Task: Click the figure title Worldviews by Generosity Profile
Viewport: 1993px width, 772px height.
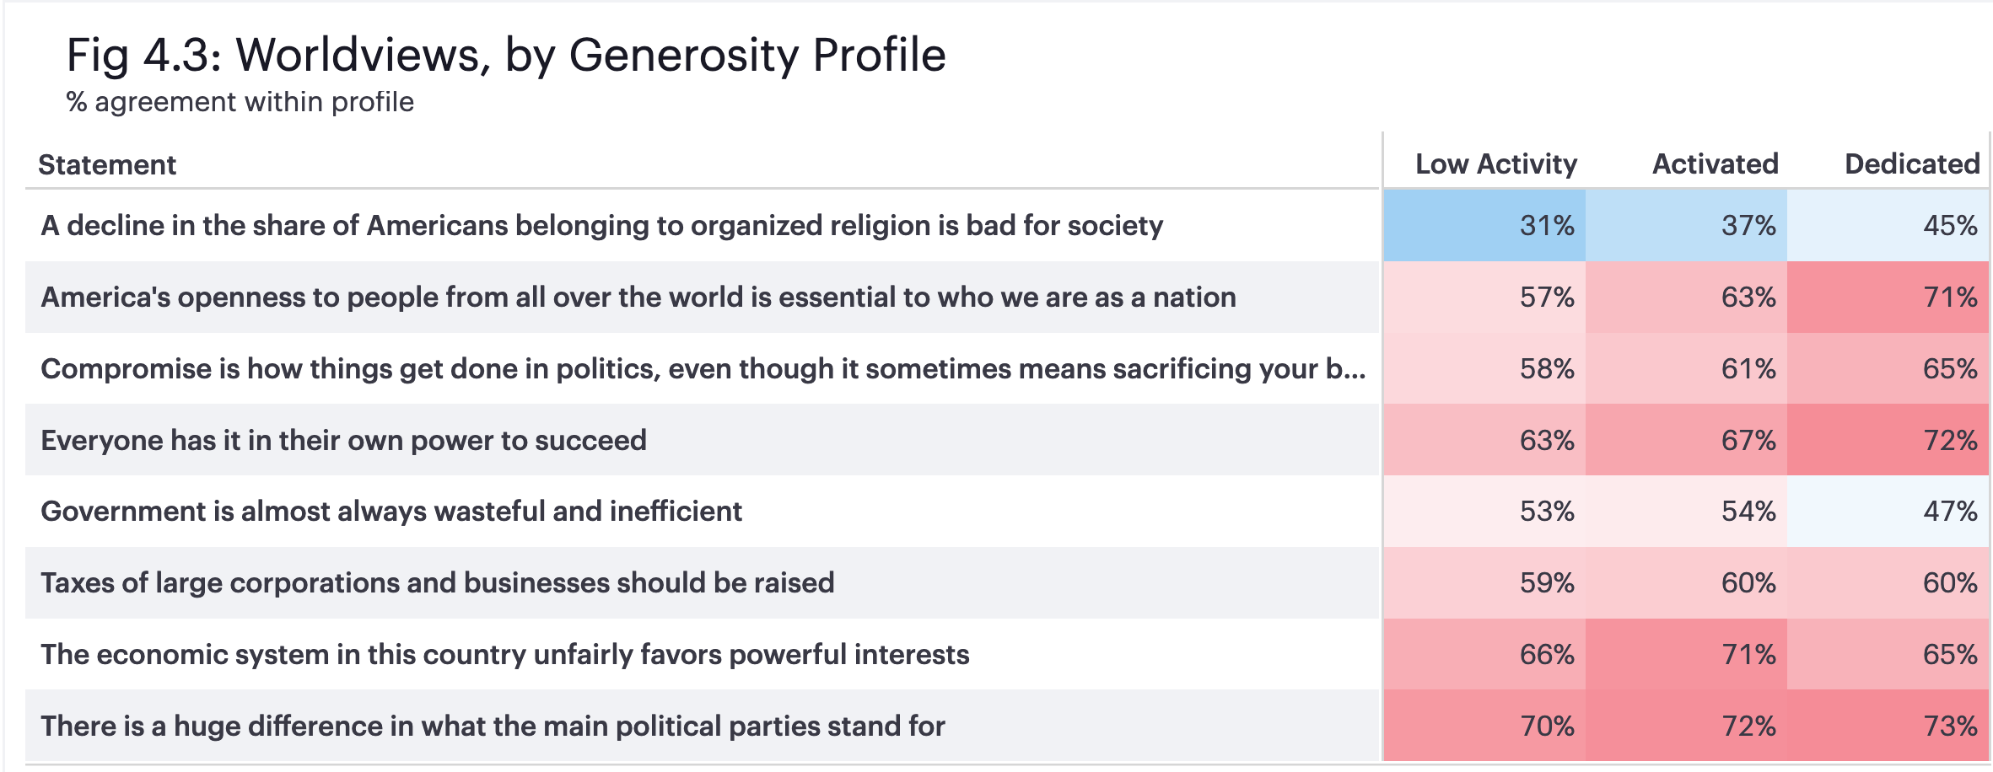Action: (x=506, y=55)
